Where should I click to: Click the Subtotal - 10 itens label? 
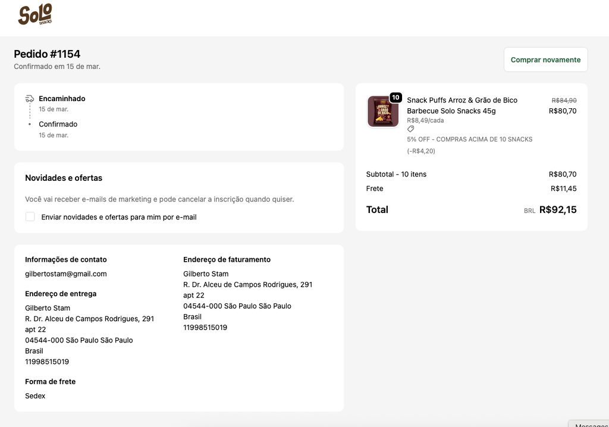[396, 174]
